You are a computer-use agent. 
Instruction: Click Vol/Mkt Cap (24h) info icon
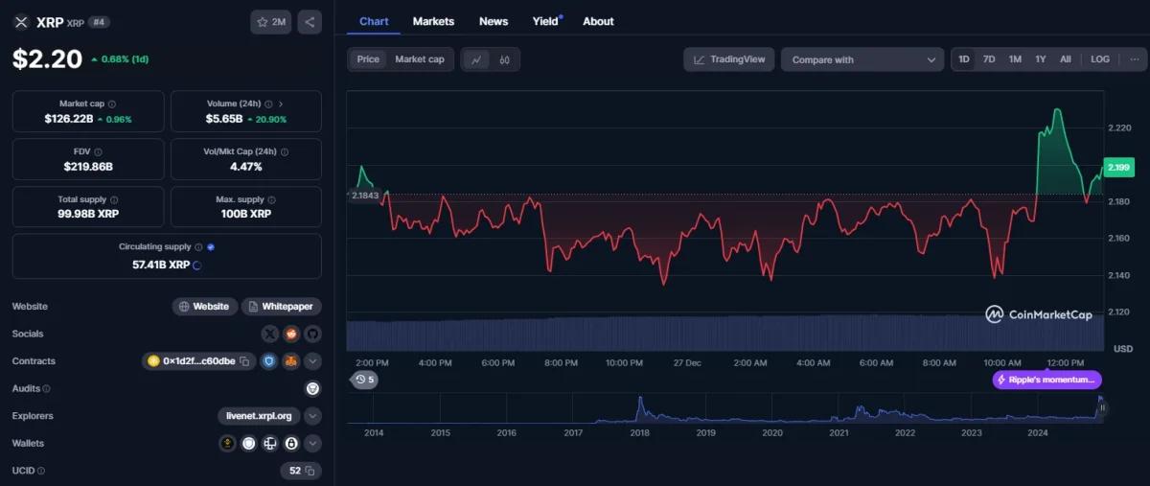point(285,151)
